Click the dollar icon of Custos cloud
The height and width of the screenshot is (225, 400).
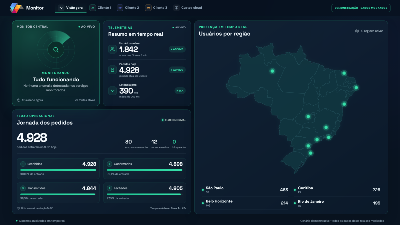[176, 8]
